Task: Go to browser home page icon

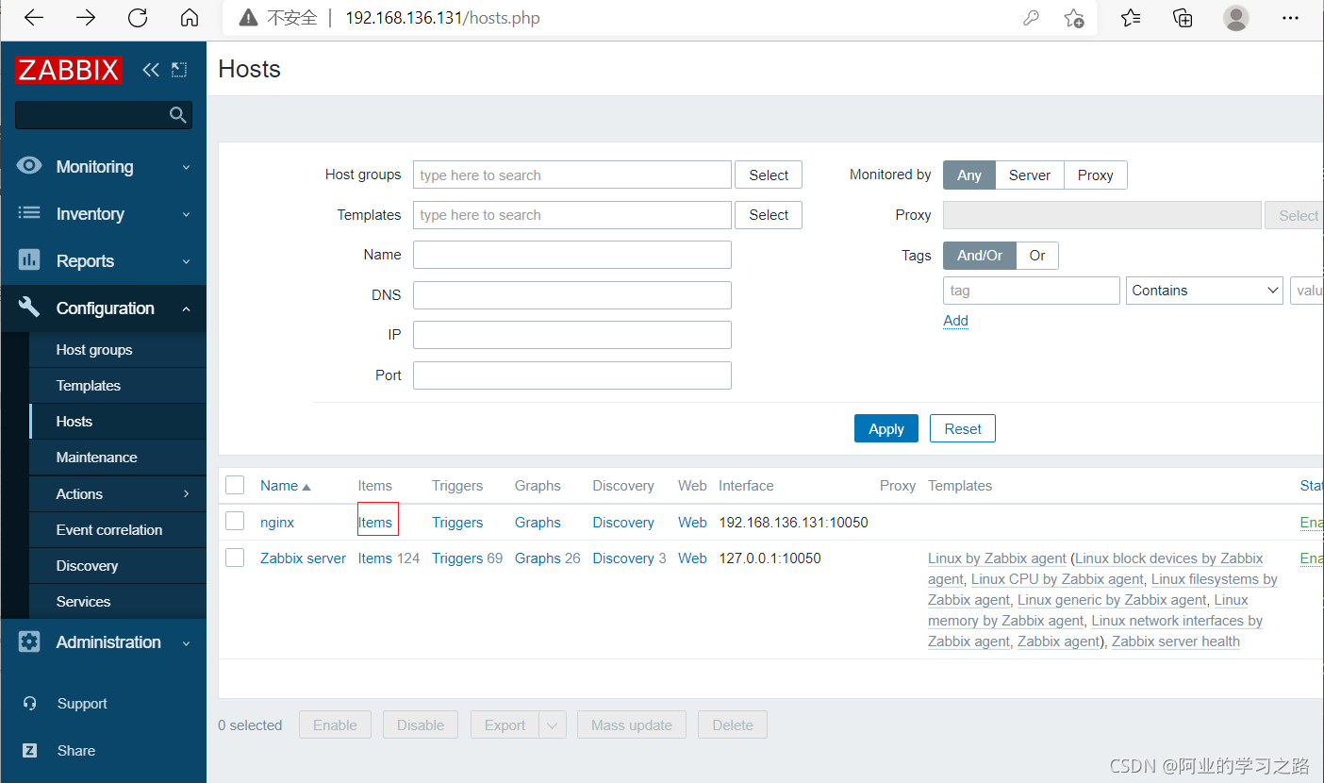Action: point(190,18)
